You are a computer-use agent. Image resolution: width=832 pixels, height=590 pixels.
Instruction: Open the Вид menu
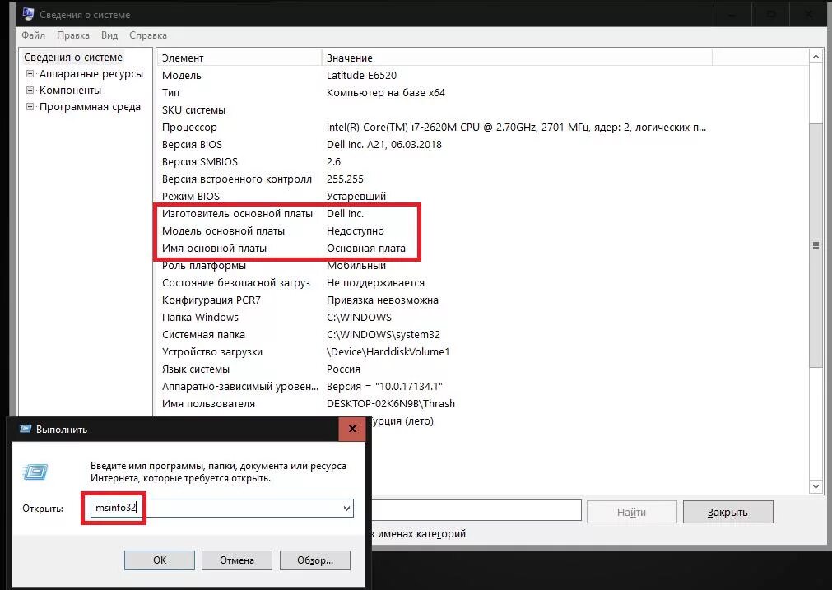[x=109, y=35]
